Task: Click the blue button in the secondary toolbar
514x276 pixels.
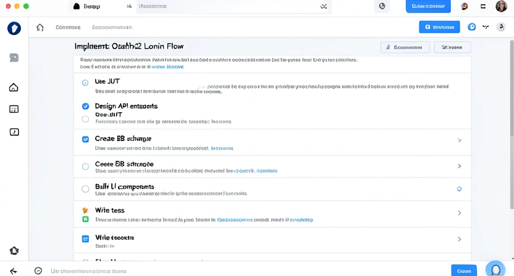Action: pyautogui.click(x=439, y=27)
